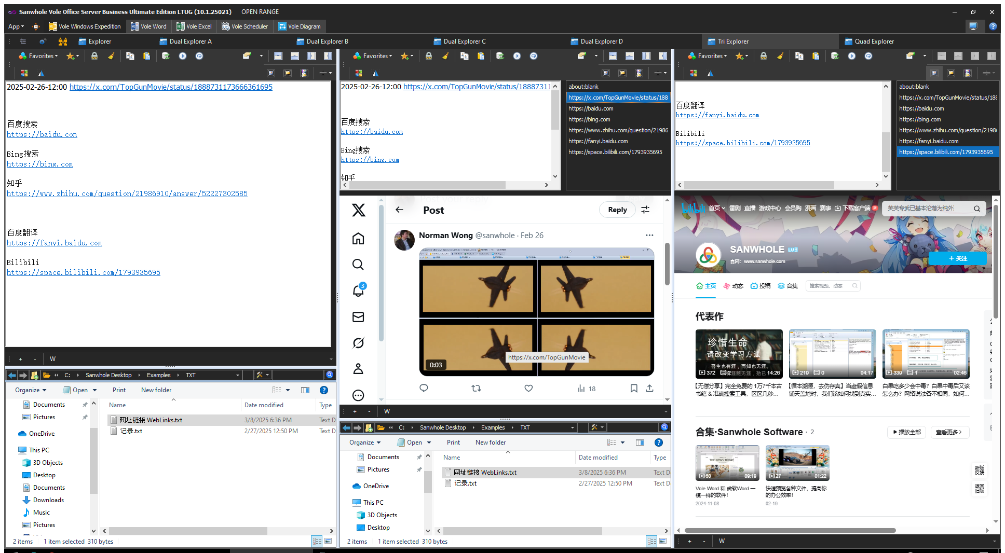This screenshot has height=553, width=1005.
Task: Switch to Quad Explorer tab
Action: tap(869, 42)
